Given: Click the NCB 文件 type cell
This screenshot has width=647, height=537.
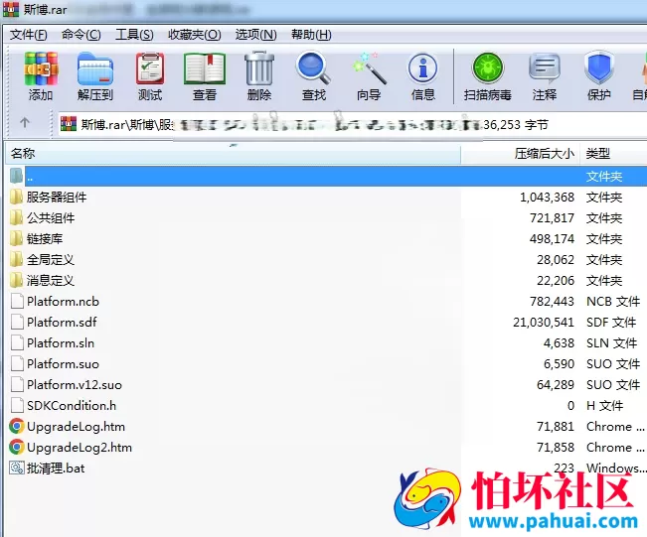Looking at the screenshot, I should pos(613,302).
